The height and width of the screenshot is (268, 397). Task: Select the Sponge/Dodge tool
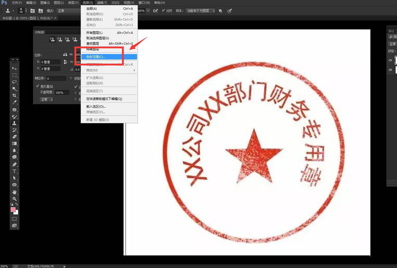point(15,157)
